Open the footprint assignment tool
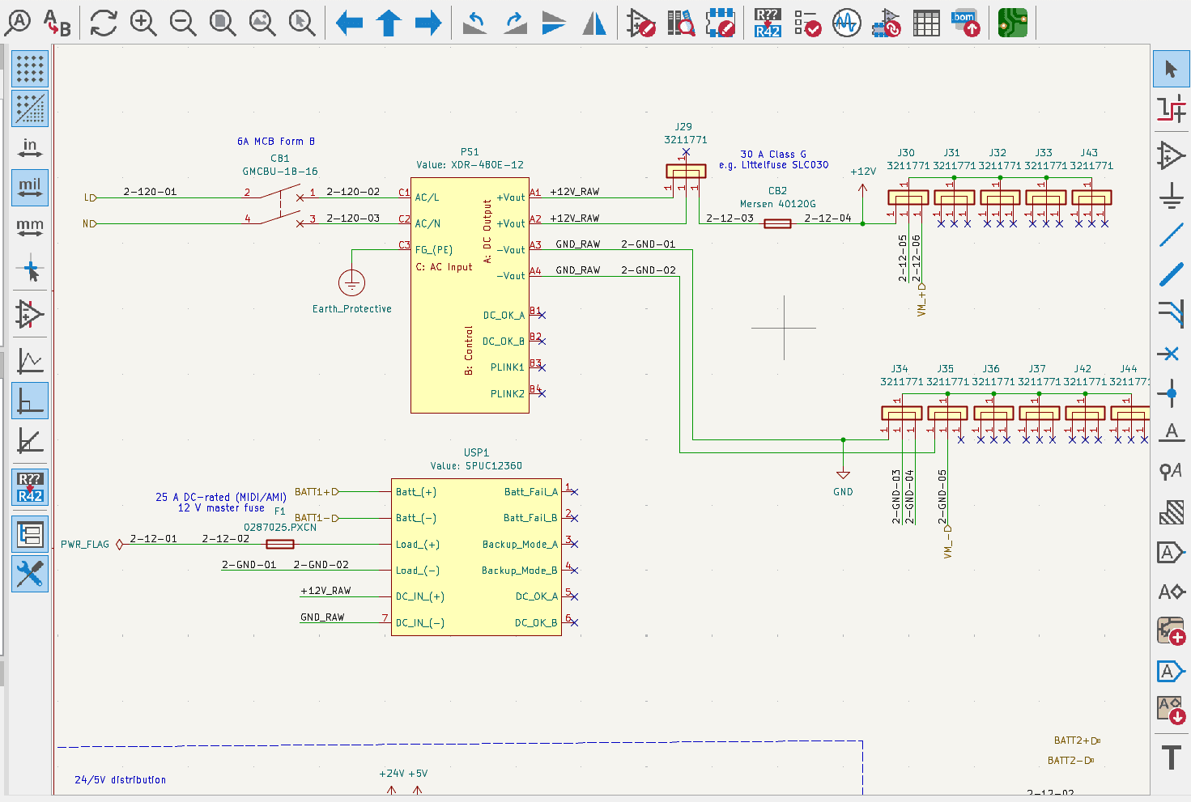 point(887,23)
